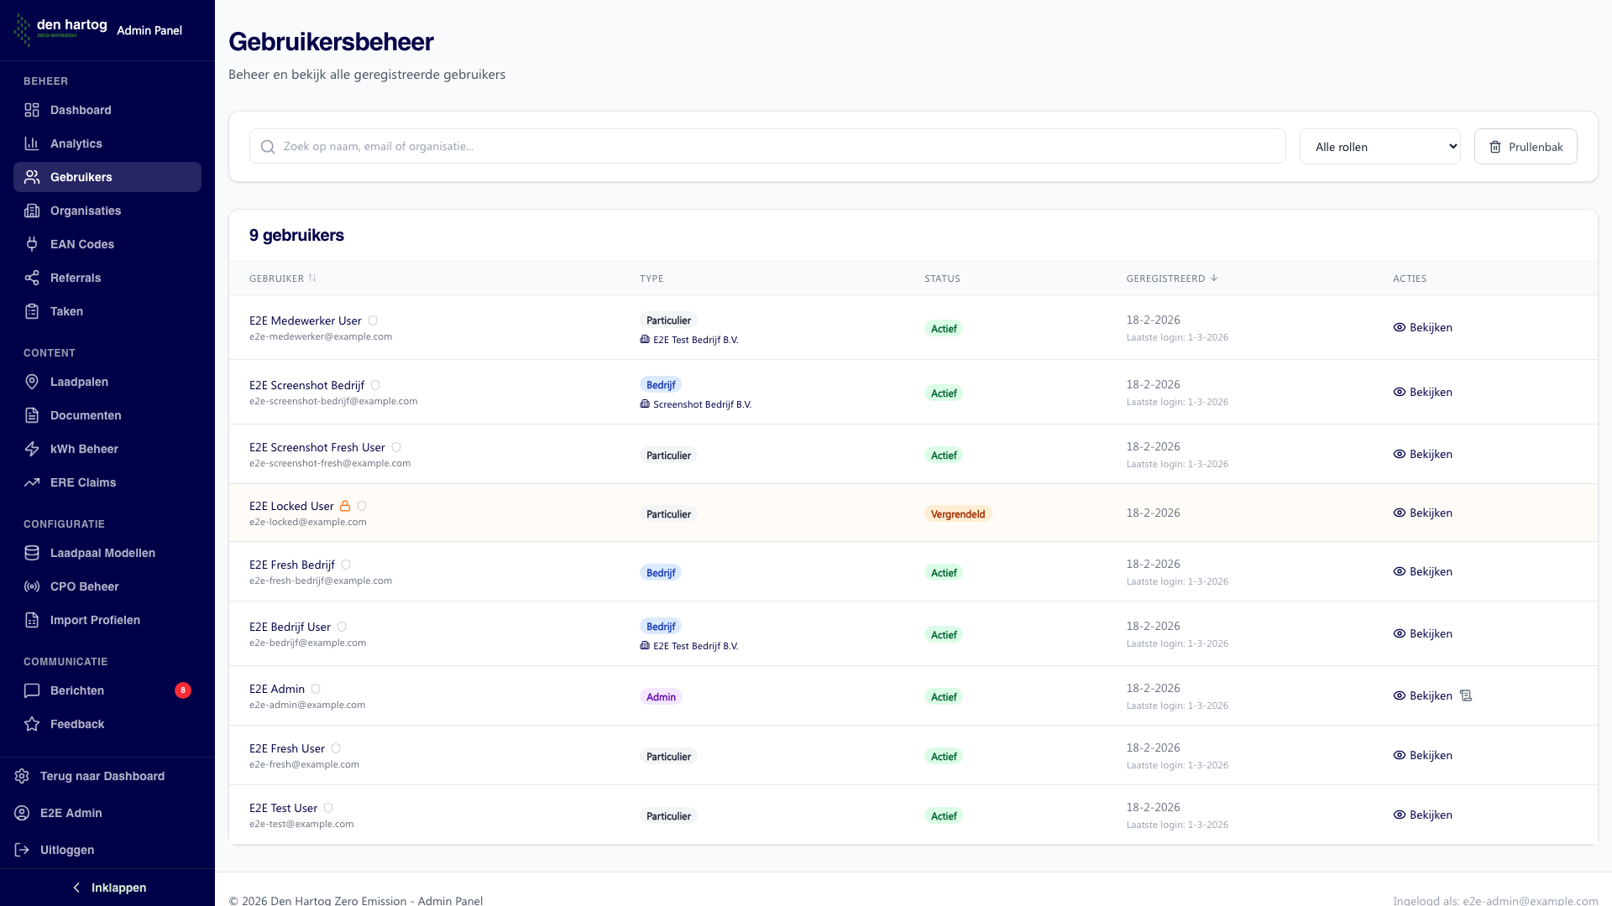Screen dimensions: 1612x906
Task: Click the Analytics bar chart icon
Action: coord(32,143)
